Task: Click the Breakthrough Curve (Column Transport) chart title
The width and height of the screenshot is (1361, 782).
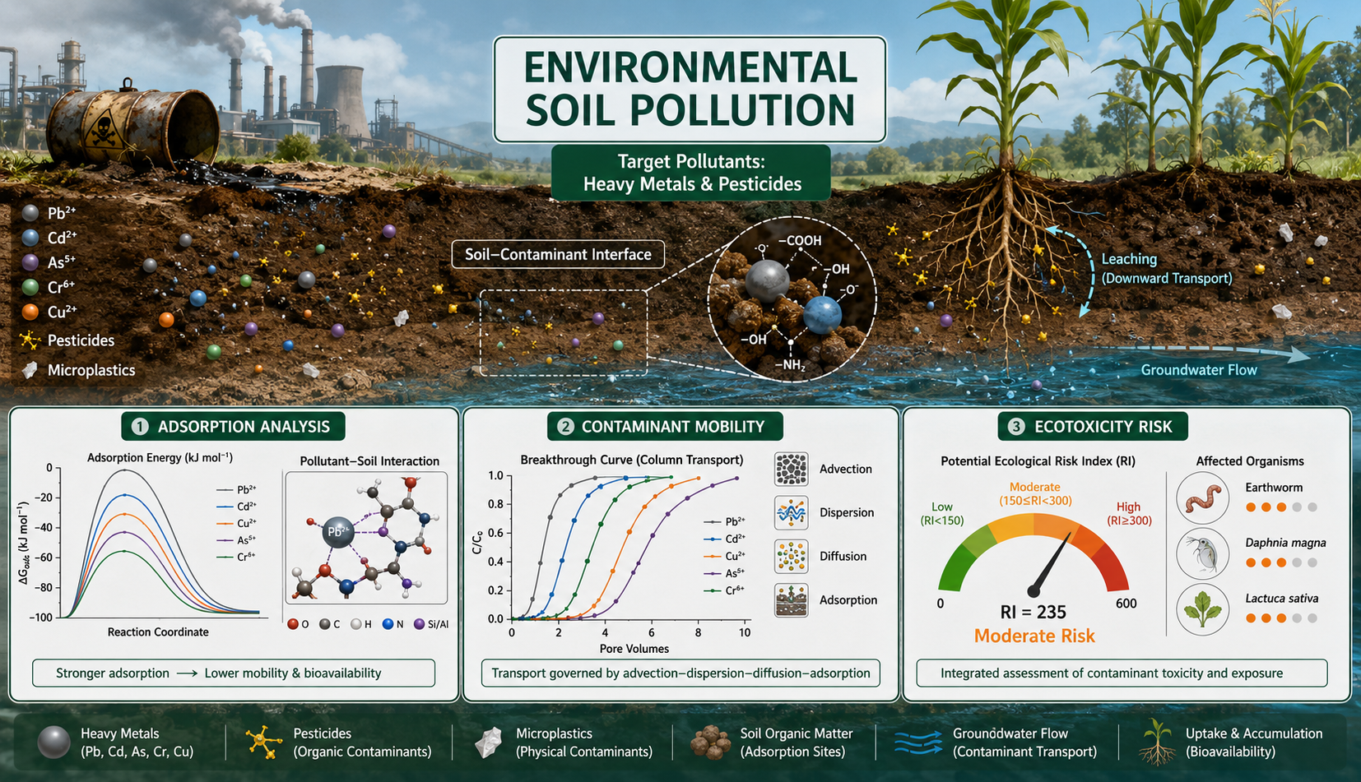Action: pos(632,460)
